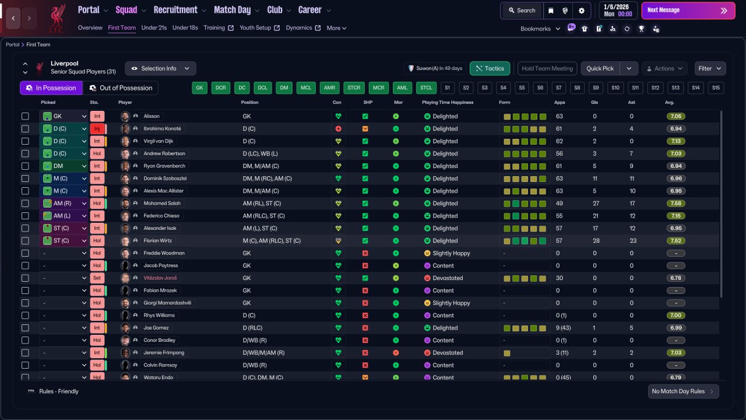Open the trophy shortcut icon
Screen dimensions: 746x420
coord(641,29)
